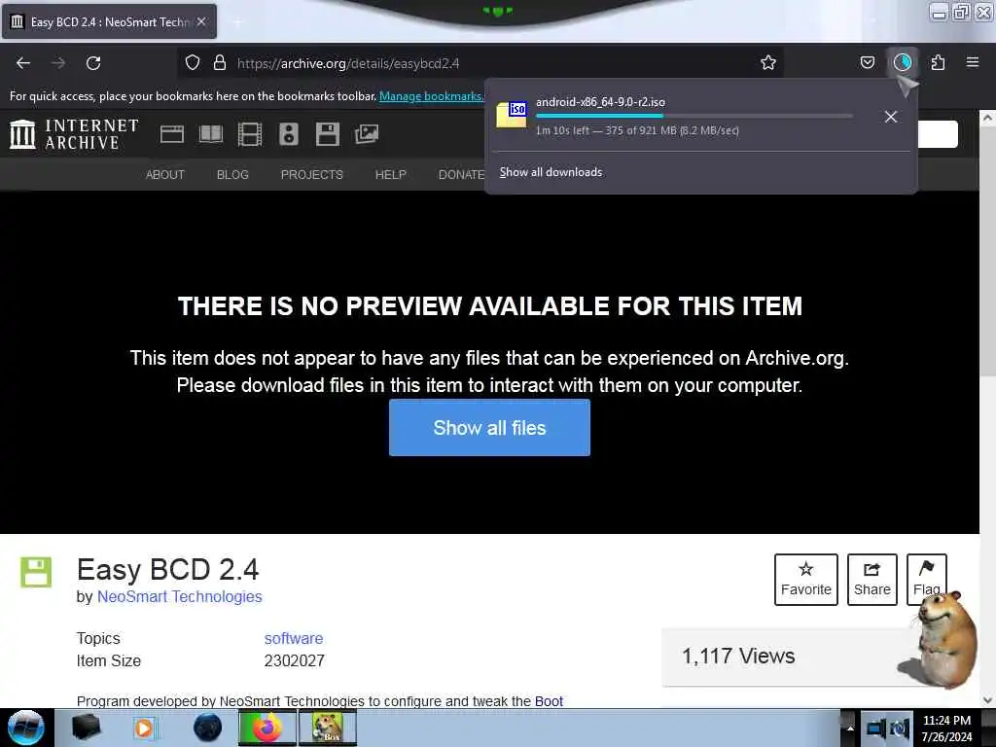Click the Easy BCD 2.4 title heading
Screen dimensions: 996x747
pos(167,569)
